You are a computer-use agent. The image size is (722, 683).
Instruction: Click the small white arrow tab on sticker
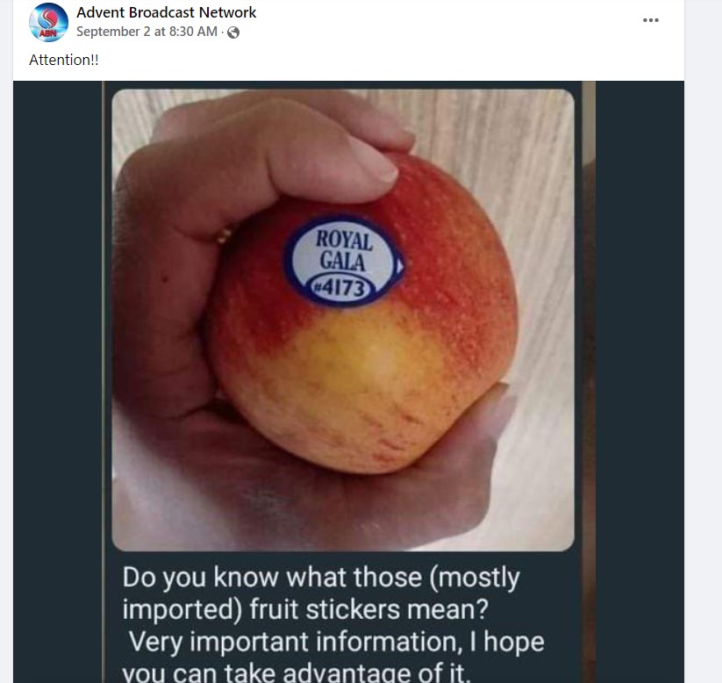click(x=400, y=266)
